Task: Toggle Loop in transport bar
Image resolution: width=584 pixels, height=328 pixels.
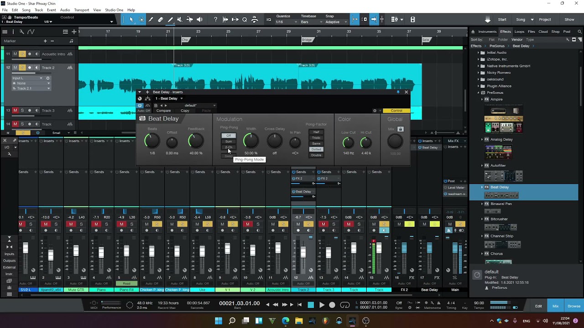Action: point(345,305)
